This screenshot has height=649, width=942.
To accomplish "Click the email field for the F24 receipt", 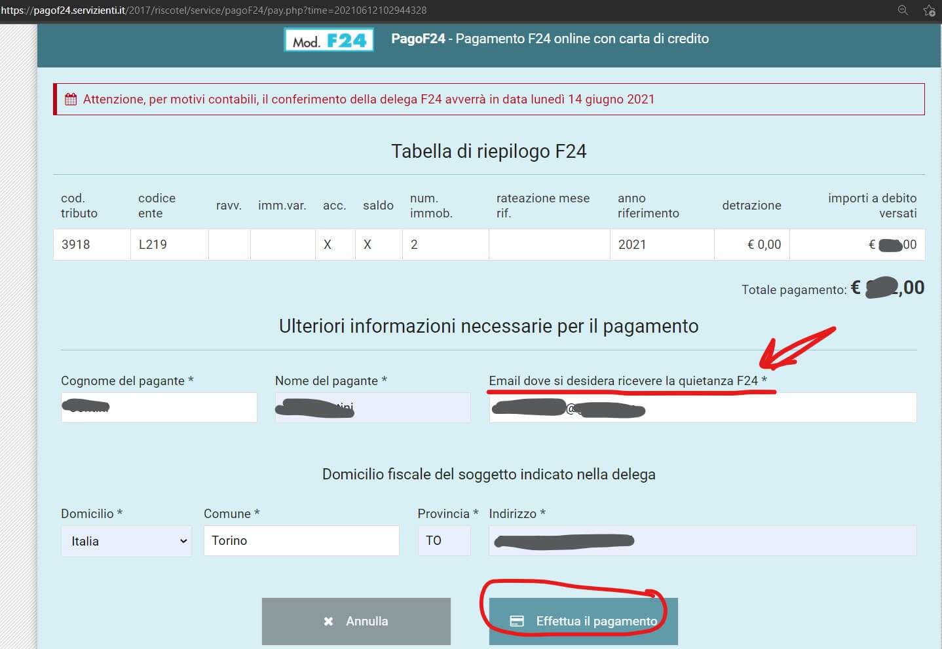I will click(x=702, y=408).
